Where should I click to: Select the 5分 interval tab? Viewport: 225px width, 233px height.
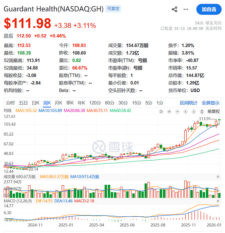click(149, 103)
